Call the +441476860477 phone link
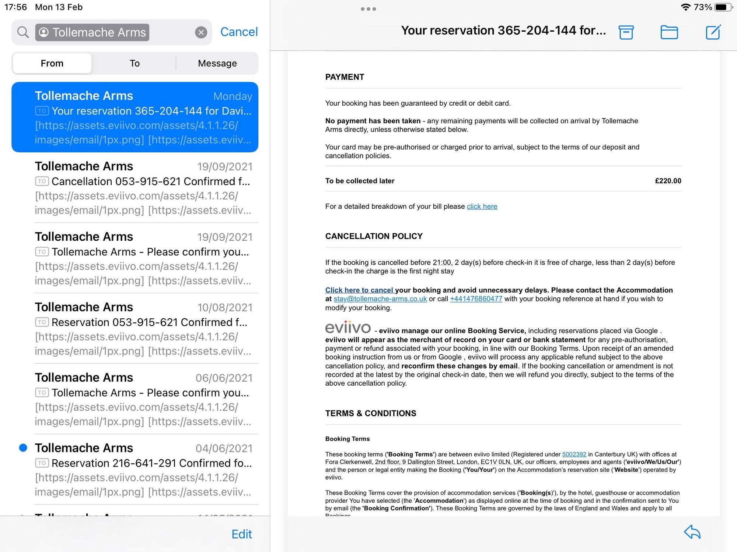737x552 pixels. [476, 299]
